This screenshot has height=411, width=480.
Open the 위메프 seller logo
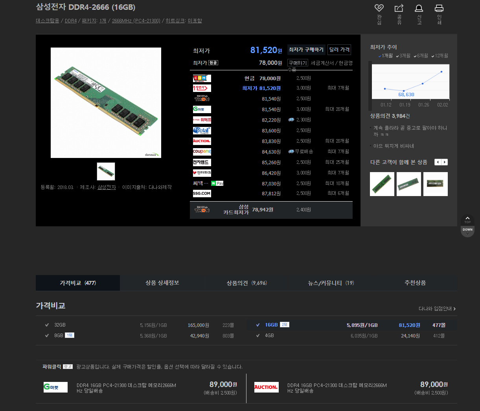click(x=202, y=120)
